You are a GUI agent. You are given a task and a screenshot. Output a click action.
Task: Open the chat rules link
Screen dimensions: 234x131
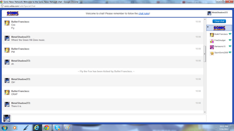144,13
